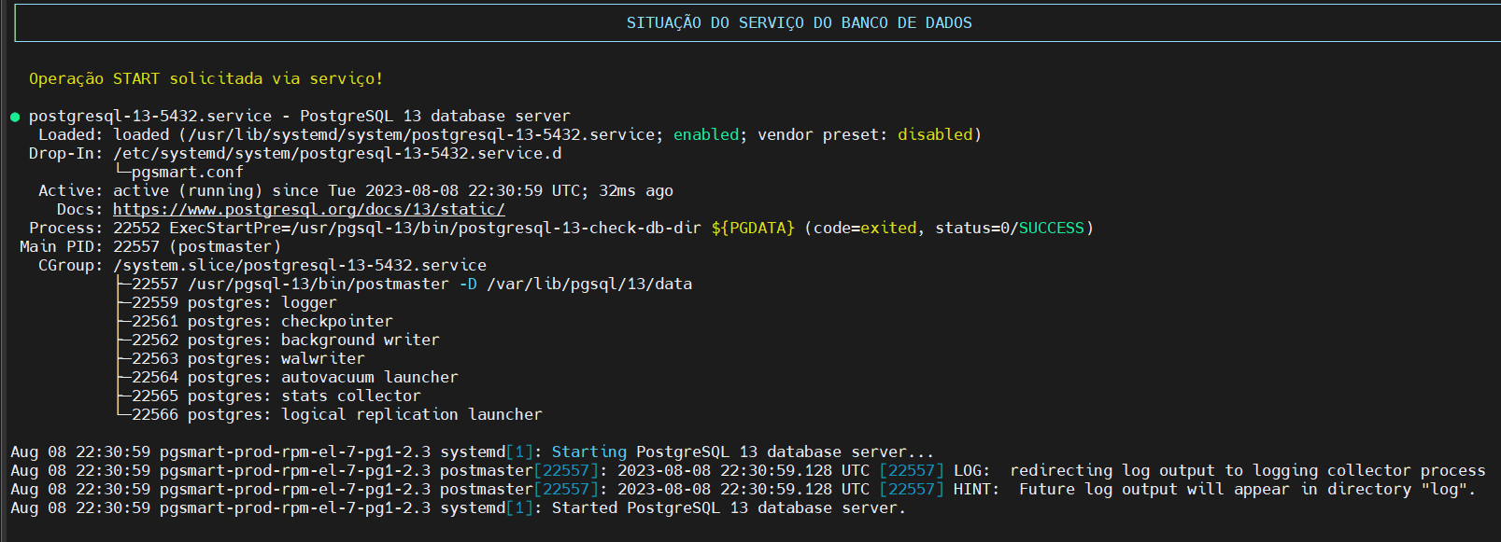Select the '${PGDATA}' variable text
This screenshot has width=1501, height=542.
753,228
